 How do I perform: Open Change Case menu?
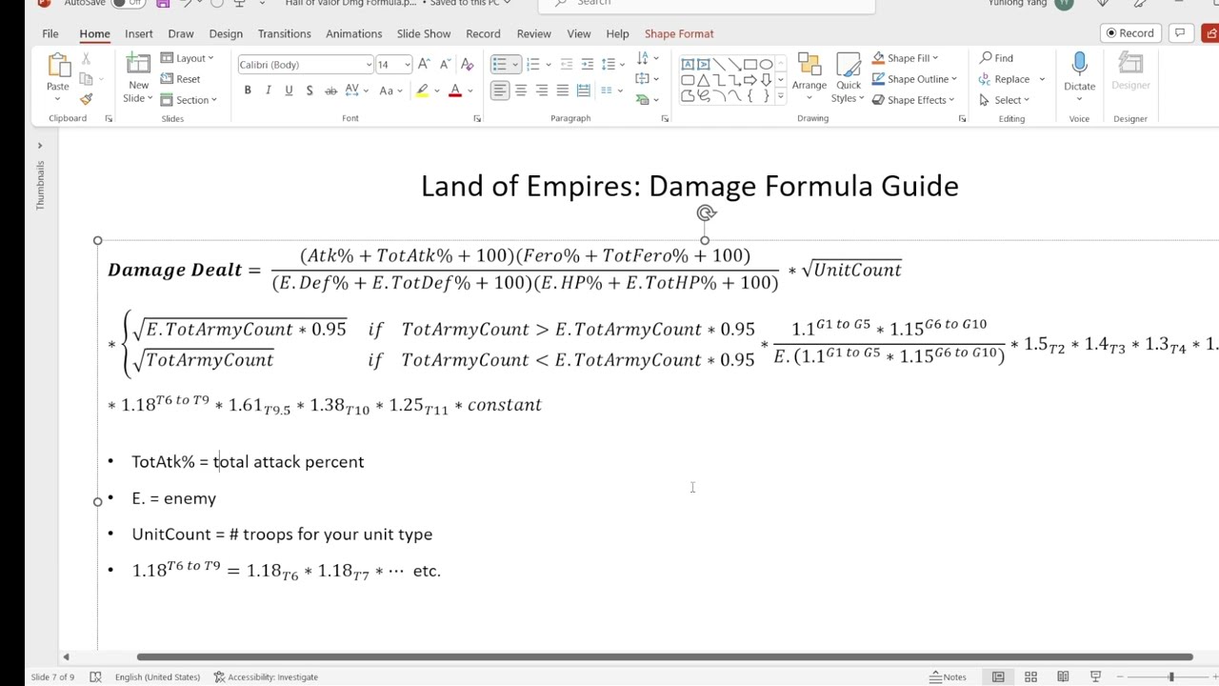point(390,91)
